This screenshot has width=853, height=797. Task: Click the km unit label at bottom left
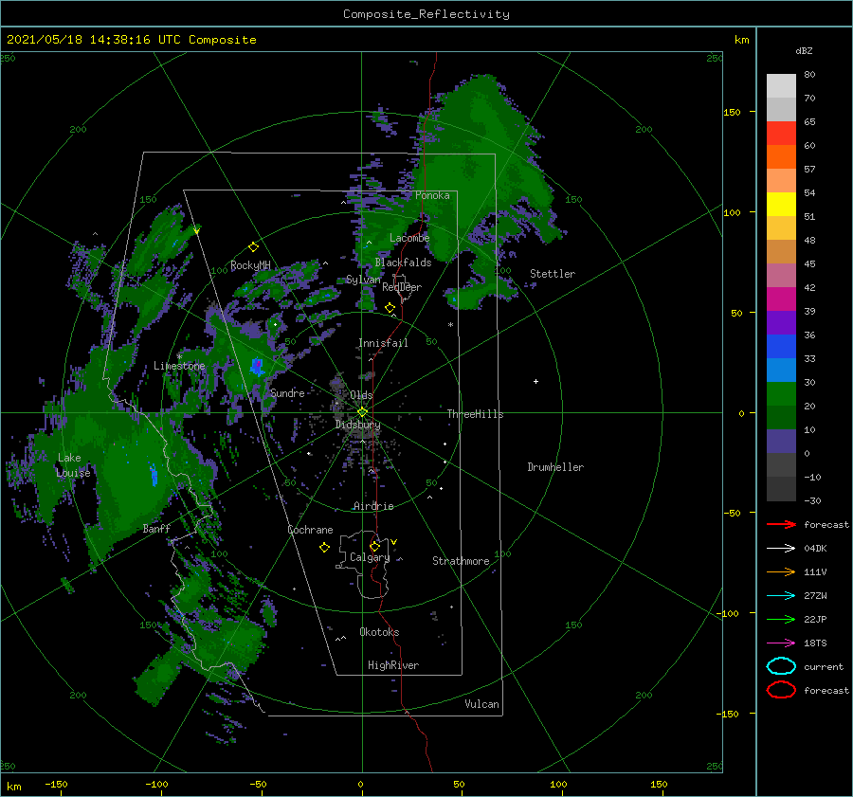click(x=14, y=787)
